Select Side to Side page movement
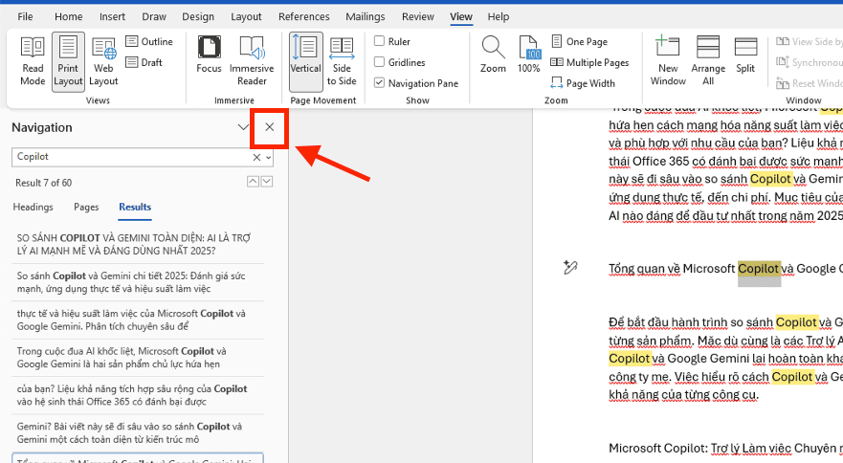 click(342, 61)
